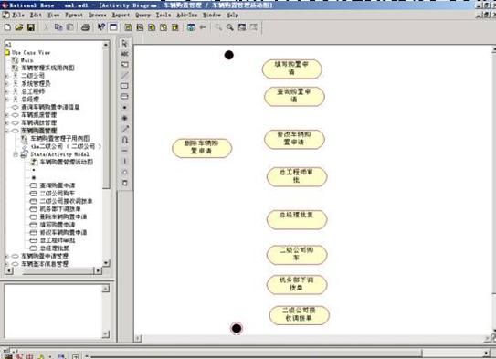Open the Help menu
The width and height of the screenshot is (496, 359).
[232, 15]
